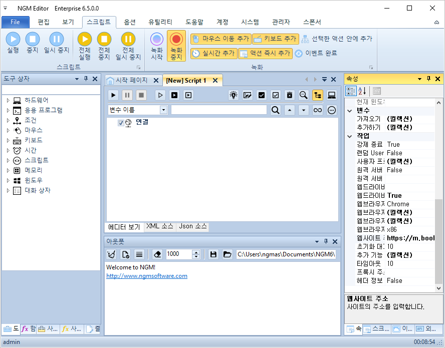Stop the script using the ribbon 중지 button

[33, 43]
